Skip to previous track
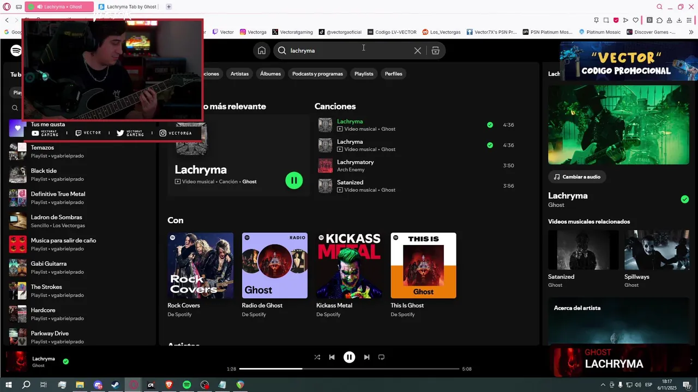Image resolution: width=698 pixels, height=392 pixels. 332,357
